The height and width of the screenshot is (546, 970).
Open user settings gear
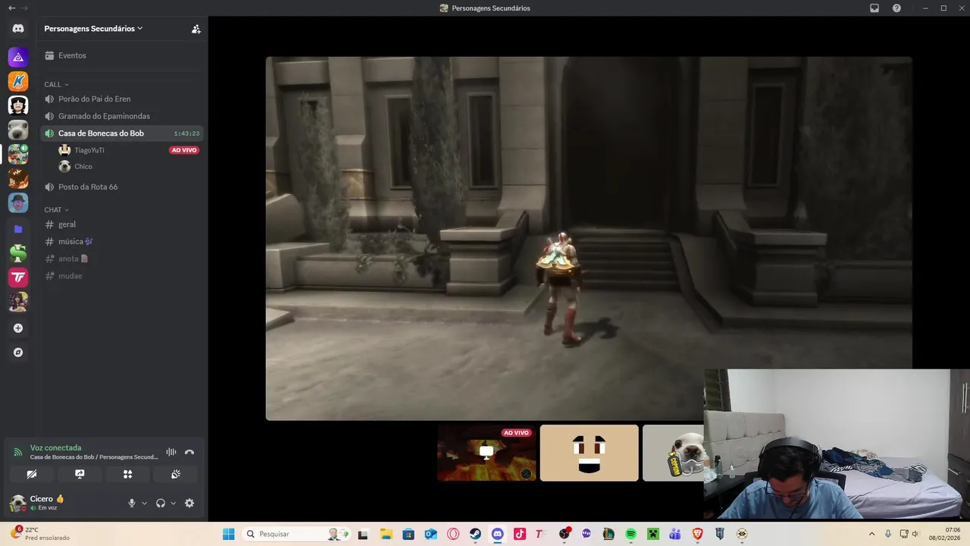pos(189,503)
